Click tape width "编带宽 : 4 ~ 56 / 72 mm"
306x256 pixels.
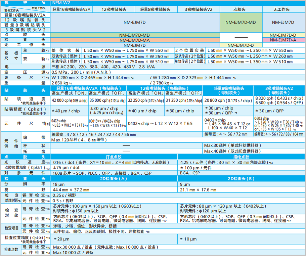point(226,134)
